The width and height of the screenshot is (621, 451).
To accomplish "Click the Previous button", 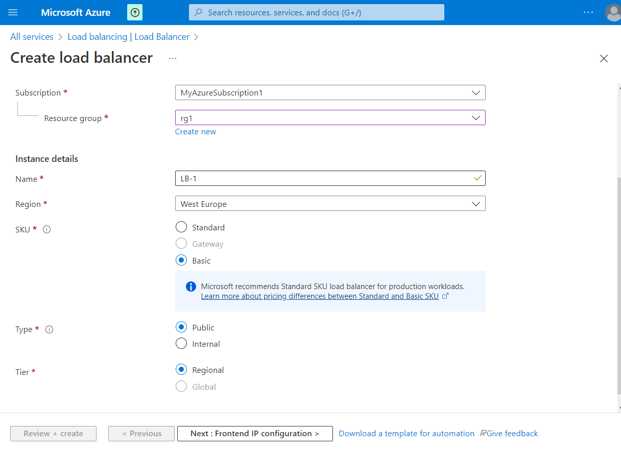I will point(141,434).
